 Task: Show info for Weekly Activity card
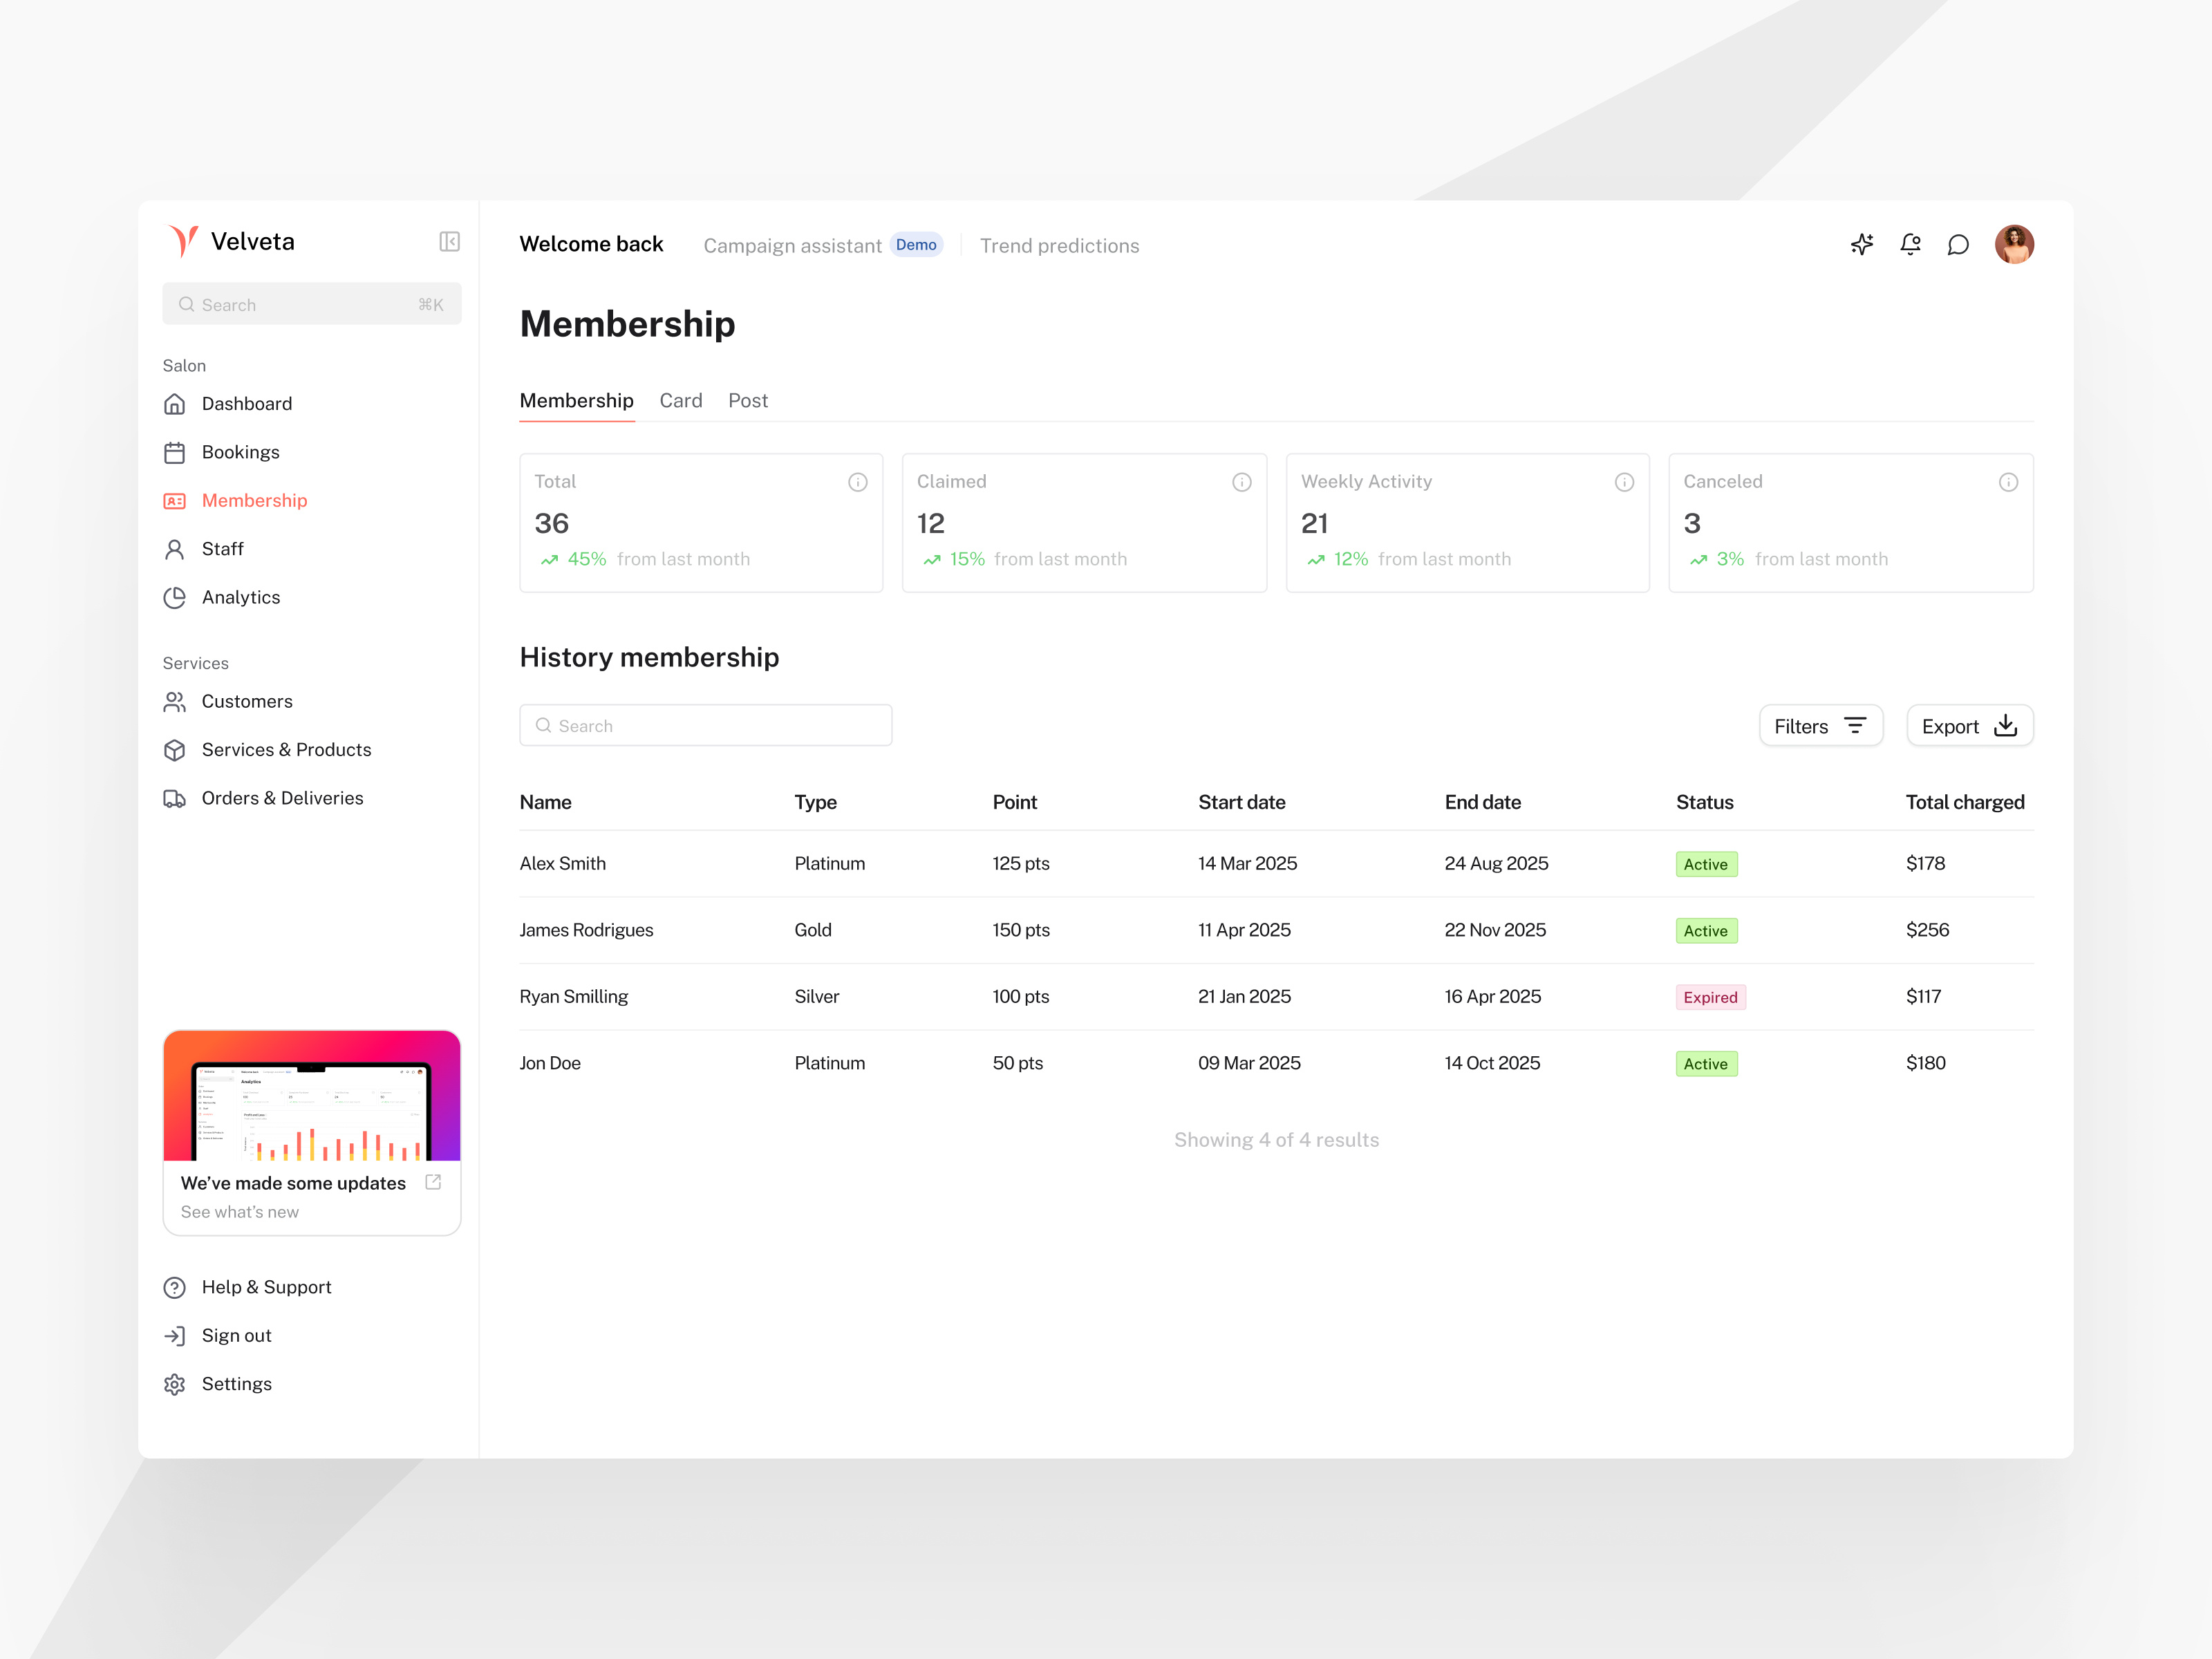point(1624,482)
